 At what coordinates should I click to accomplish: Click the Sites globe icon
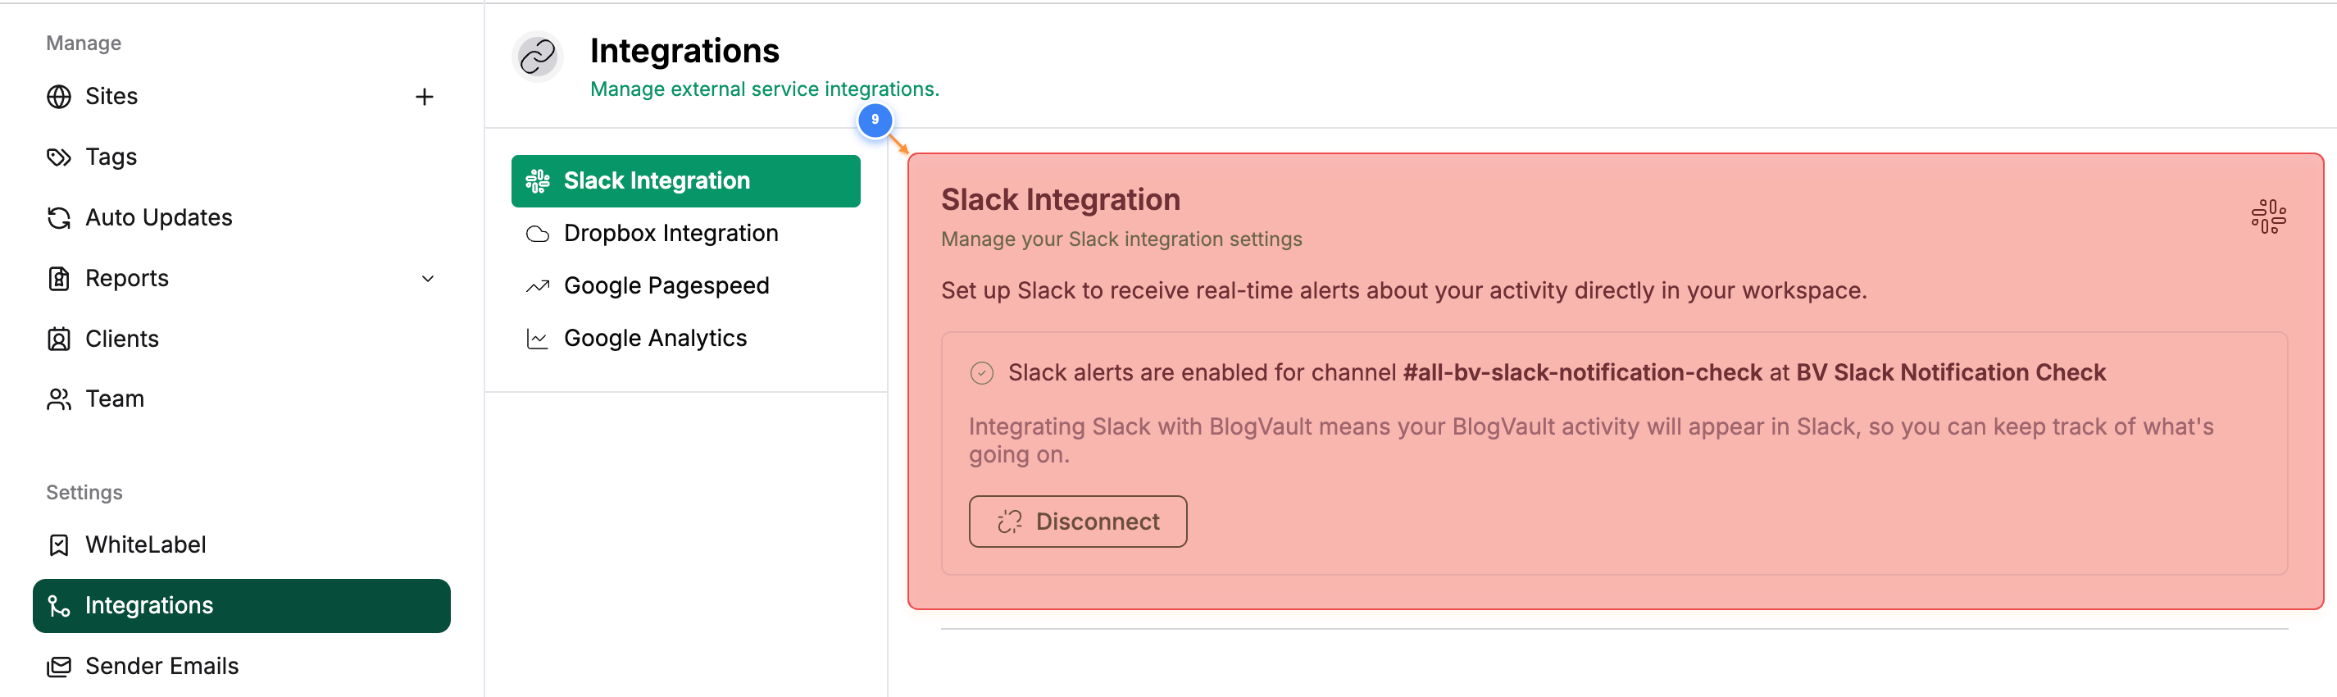point(59,96)
